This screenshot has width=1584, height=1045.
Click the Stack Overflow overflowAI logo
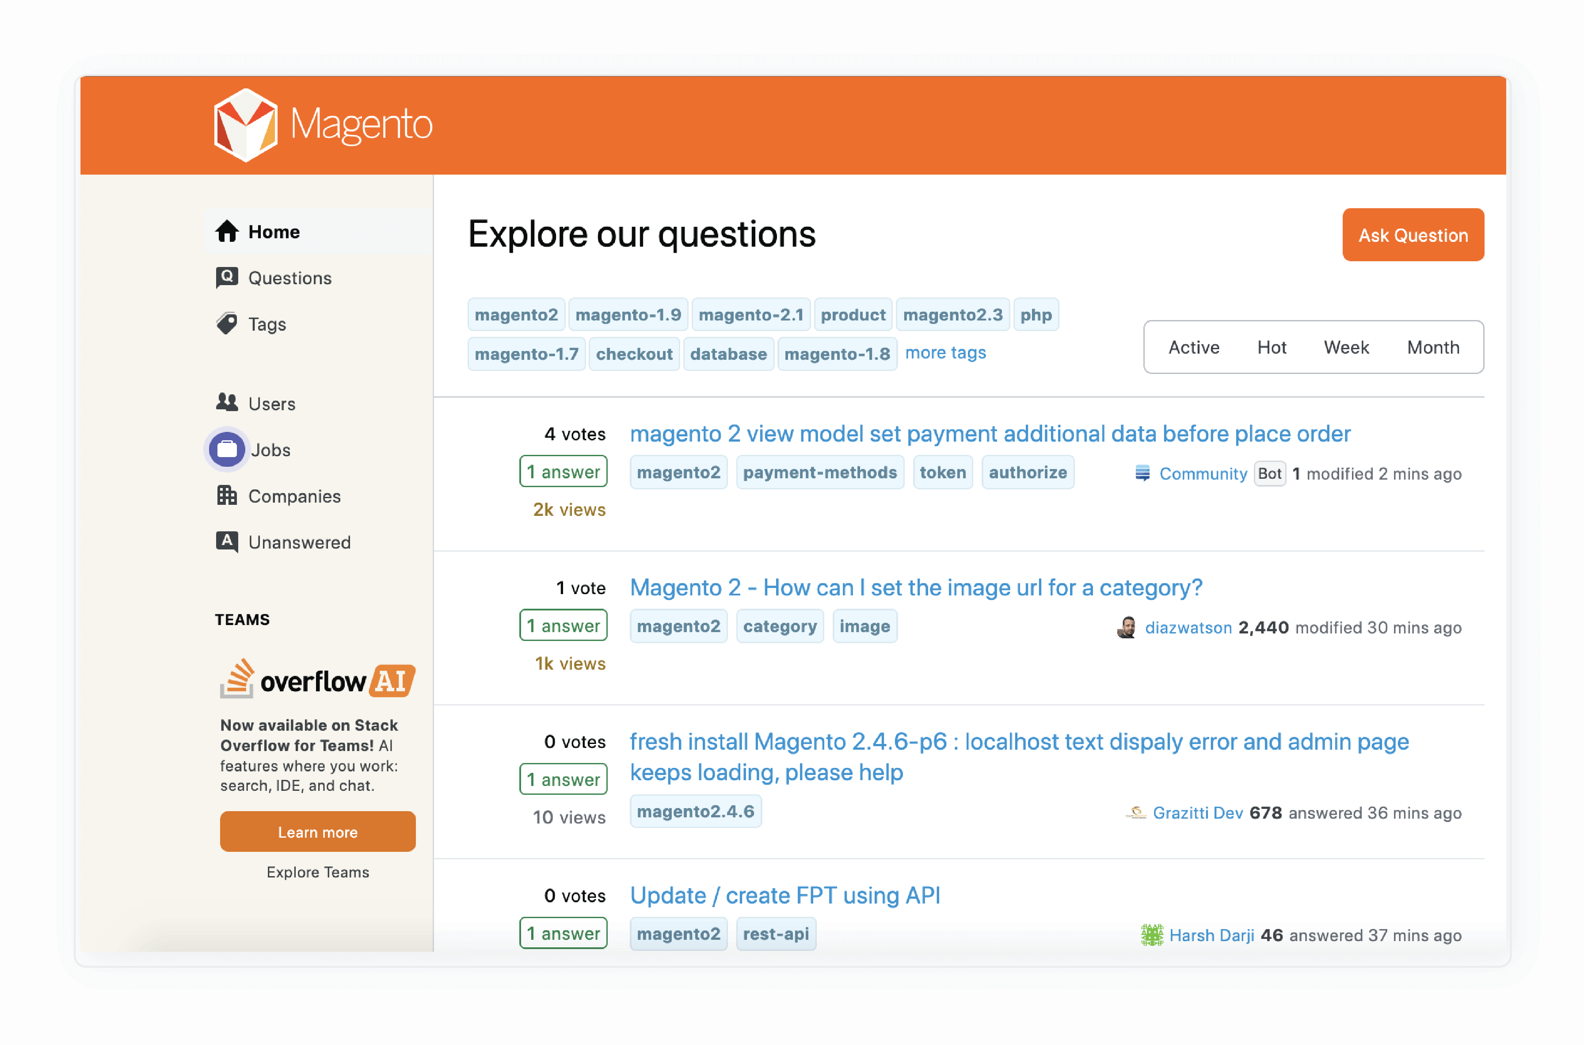[x=317, y=679]
